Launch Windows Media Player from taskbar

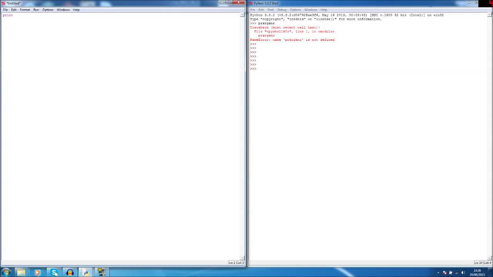coord(37,272)
